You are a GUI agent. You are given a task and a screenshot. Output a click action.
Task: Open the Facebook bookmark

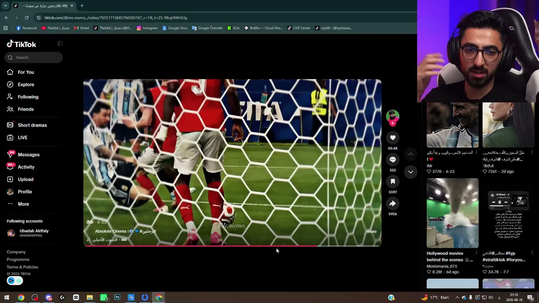point(27,28)
